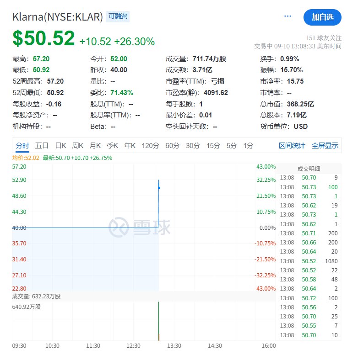Click the 最新:50.70 latest price label
This screenshot has height=355, width=358.
[77, 158]
